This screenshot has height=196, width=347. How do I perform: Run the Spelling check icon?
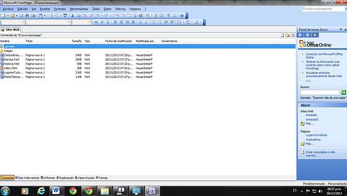tap(65, 15)
